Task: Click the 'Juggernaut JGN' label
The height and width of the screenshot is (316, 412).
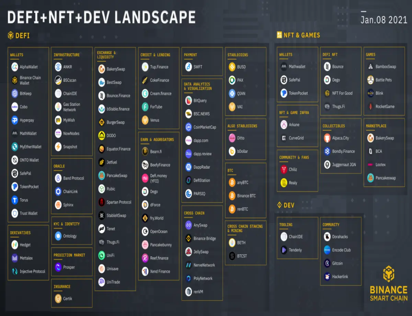Action: click(344, 165)
